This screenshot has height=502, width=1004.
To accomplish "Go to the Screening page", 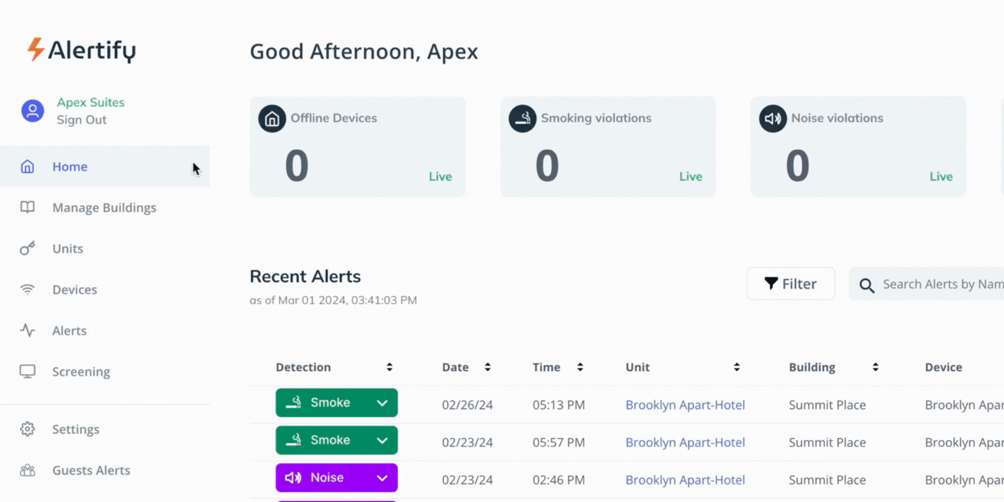I will pos(81,372).
